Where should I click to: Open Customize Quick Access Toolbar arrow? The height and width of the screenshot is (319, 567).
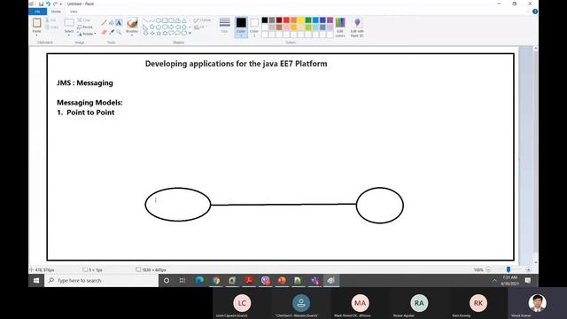tap(61, 4)
